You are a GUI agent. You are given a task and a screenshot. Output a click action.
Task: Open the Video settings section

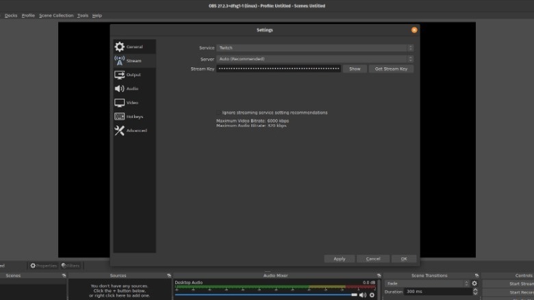tap(132, 103)
